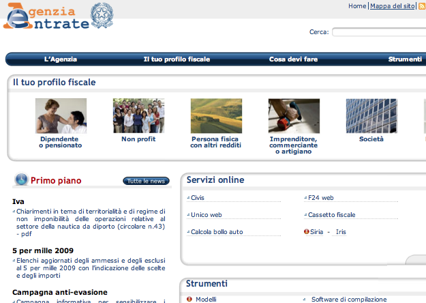Viewport: 426px width, 303px height.
Task: Open the Iris service link
Action: pyautogui.click(x=341, y=232)
